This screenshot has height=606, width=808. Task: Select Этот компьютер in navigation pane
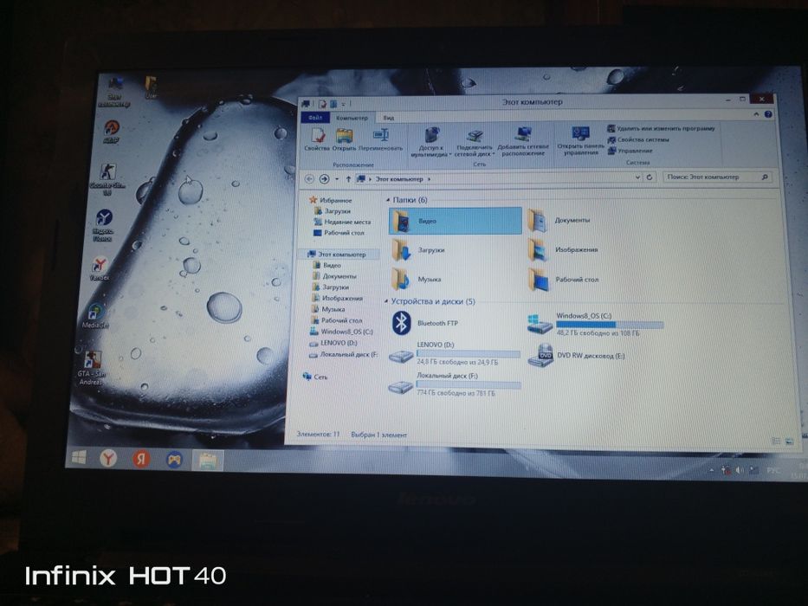tap(337, 254)
